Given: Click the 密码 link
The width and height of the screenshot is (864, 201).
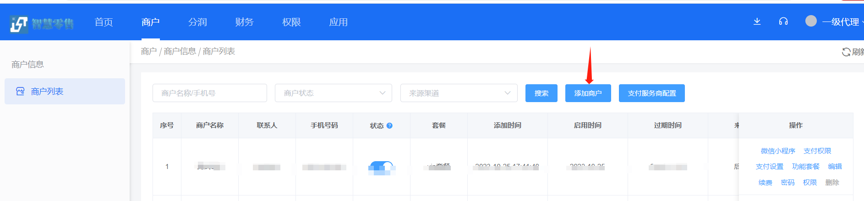Looking at the screenshot, I should click(x=788, y=183).
